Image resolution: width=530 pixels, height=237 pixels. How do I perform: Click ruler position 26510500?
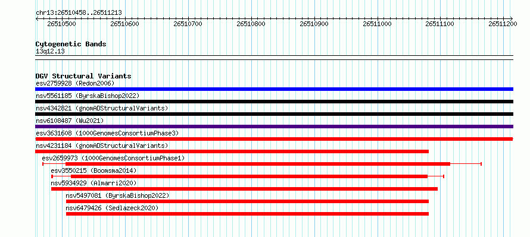[62, 24]
